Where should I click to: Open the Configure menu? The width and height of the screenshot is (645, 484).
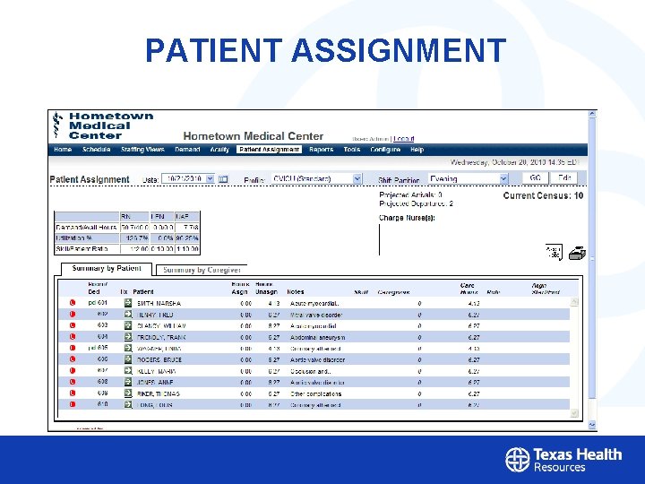click(x=385, y=150)
